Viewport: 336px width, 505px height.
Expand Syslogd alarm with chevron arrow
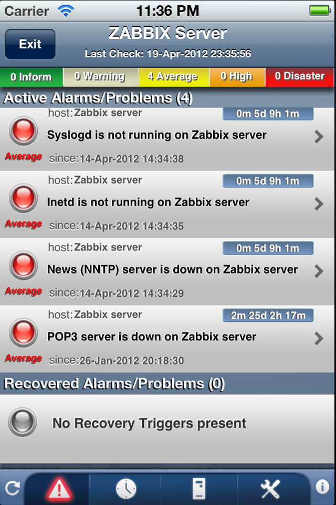319,137
